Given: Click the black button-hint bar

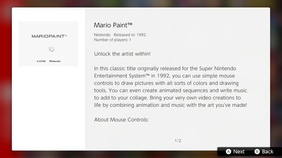Looking at the screenshot, I should 249,151.
